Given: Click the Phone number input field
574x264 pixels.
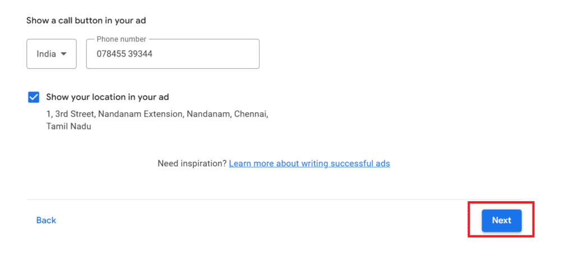Looking at the screenshot, I should pyautogui.click(x=173, y=54).
